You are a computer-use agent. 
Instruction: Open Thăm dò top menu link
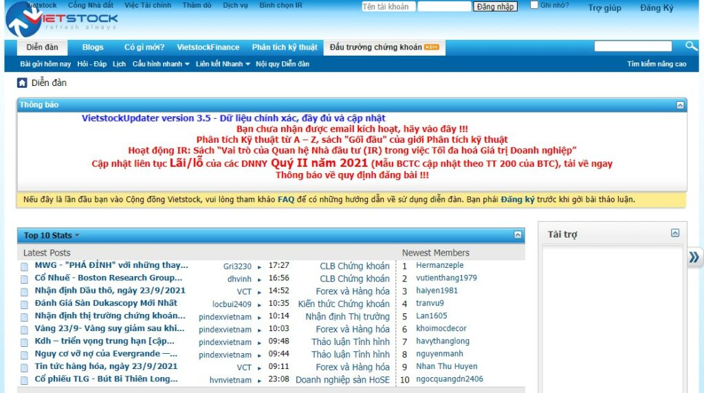coord(197,5)
